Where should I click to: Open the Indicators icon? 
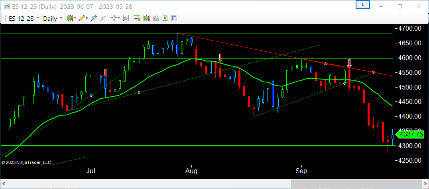tap(156, 18)
